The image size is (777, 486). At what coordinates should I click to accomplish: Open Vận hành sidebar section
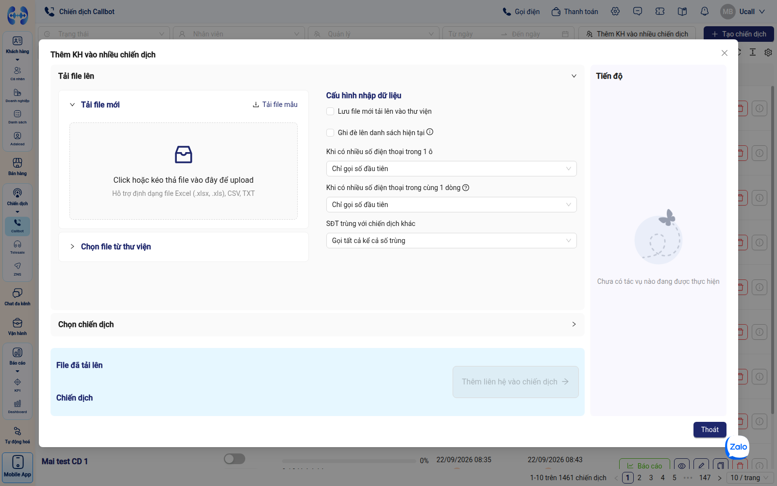pos(17,326)
